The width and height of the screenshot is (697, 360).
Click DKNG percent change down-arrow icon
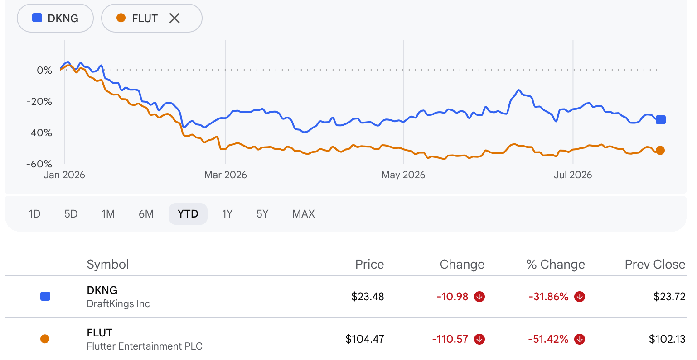point(580,297)
